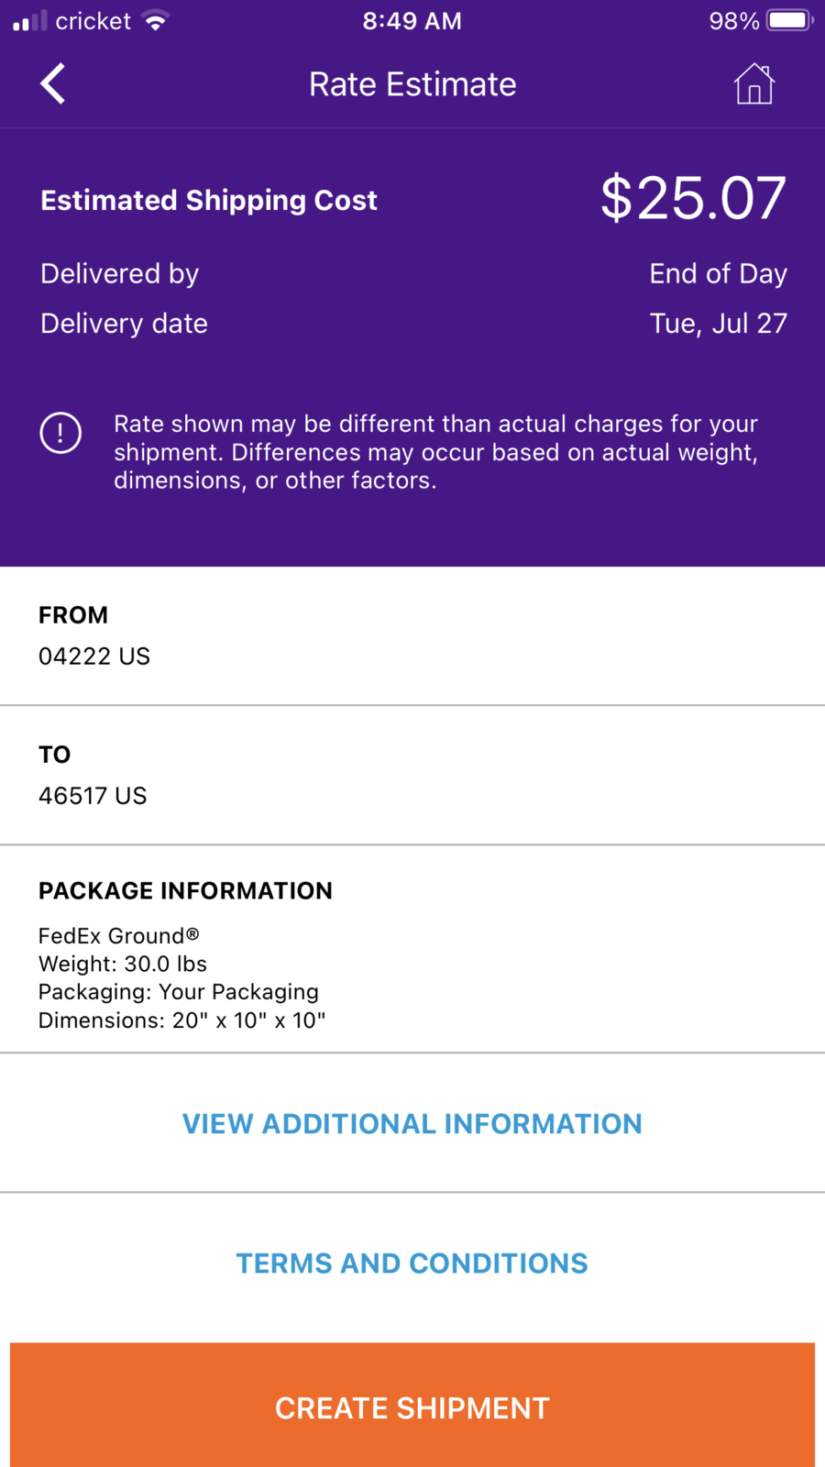Open View Additional Information link

(412, 1123)
